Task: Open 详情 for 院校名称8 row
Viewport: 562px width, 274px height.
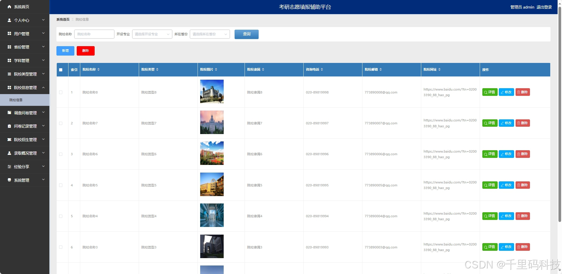Action: coord(490,92)
